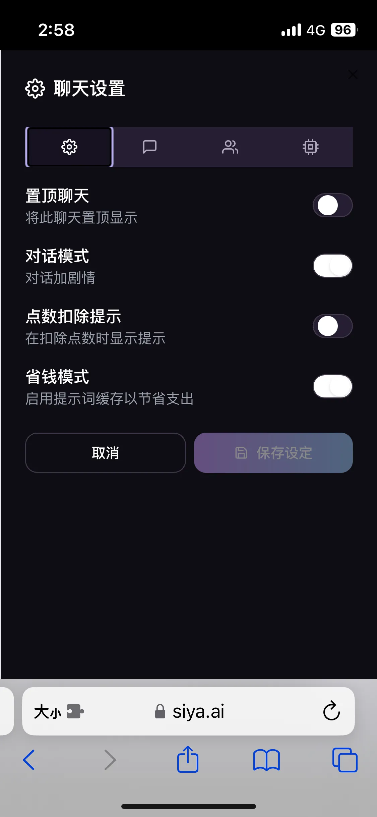The height and width of the screenshot is (817, 377).
Task: Tap the Safari back arrow
Action: [29, 760]
